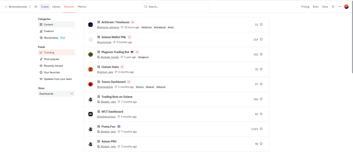
Task: Click team icon before @whale_hunter
Action: 99,57
